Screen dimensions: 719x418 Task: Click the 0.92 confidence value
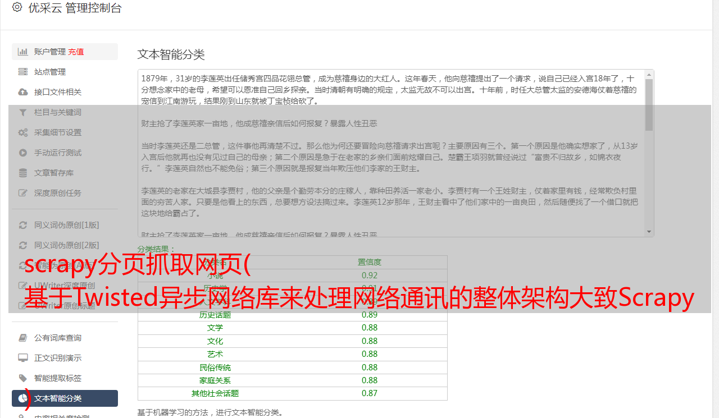pyautogui.click(x=370, y=275)
